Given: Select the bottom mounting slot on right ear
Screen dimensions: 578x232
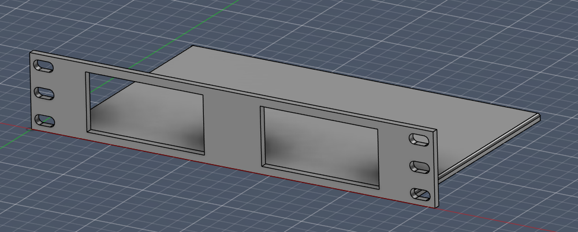Looking at the screenshot, I should [x=420, y=195].
